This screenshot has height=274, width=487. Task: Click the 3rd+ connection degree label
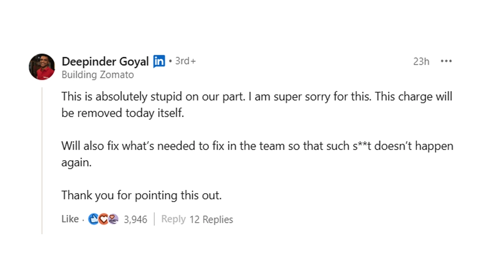coord(185,61)
